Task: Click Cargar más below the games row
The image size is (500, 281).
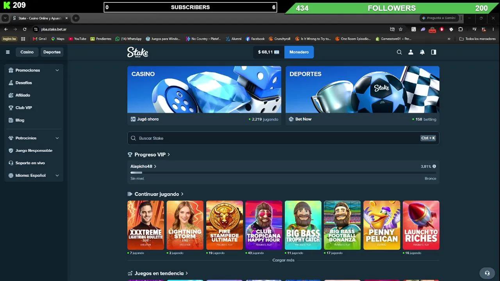Action: coord(283,260)
